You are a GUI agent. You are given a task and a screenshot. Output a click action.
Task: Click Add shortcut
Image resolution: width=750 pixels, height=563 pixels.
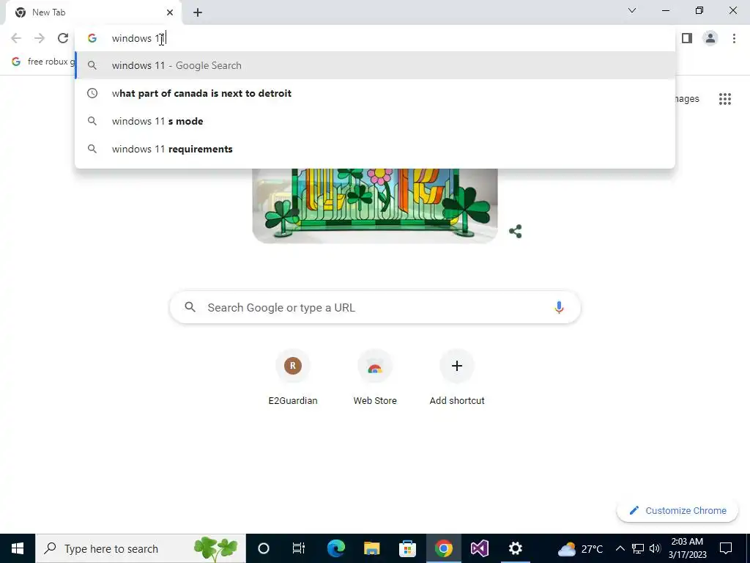pyautogui.click(x=457, y=378)
